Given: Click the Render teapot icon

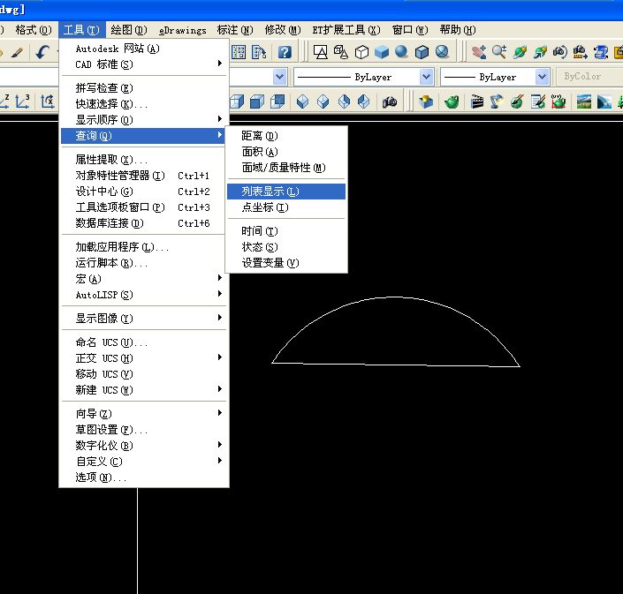Looking at the screenshot, I should (x=452, y=102).
